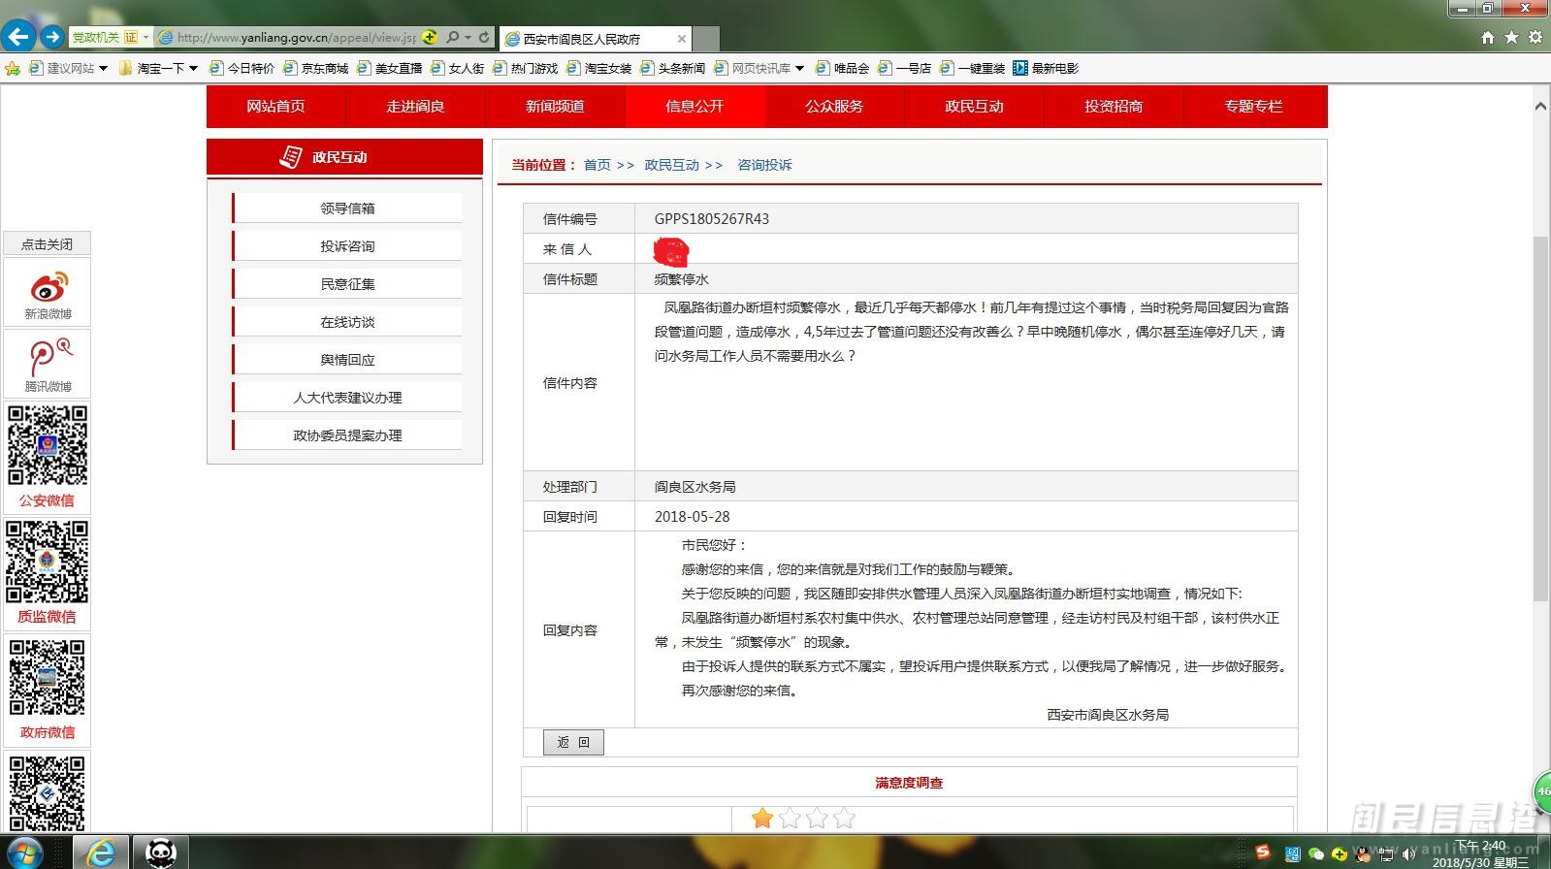Open the 政民互动 nav menu
The height and width of the screenshot is (869, 1551).
974,107
